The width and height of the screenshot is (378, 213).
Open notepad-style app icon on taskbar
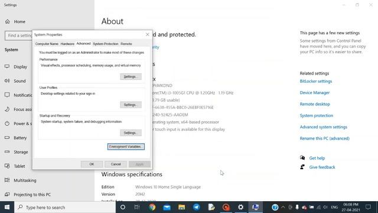211,207
